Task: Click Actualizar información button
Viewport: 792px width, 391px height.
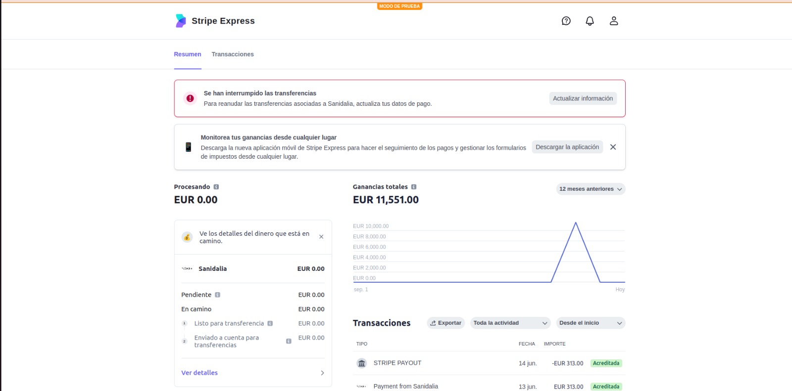Action: tap(583, 98)
